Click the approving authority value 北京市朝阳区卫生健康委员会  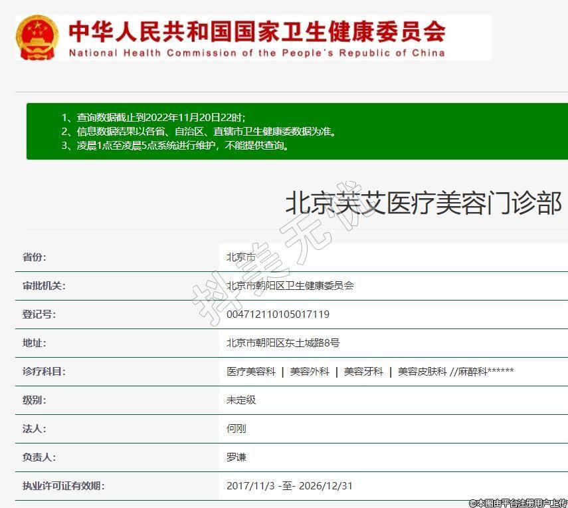click(x=290, y=286)
